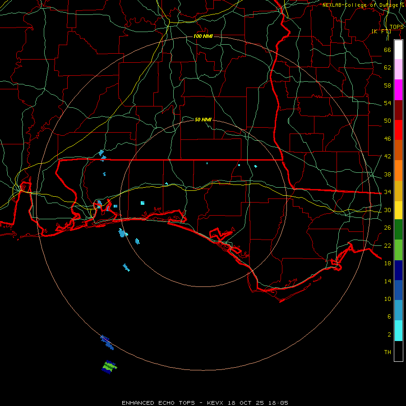Pick the light blue legend swatch

tap(398, 310)
